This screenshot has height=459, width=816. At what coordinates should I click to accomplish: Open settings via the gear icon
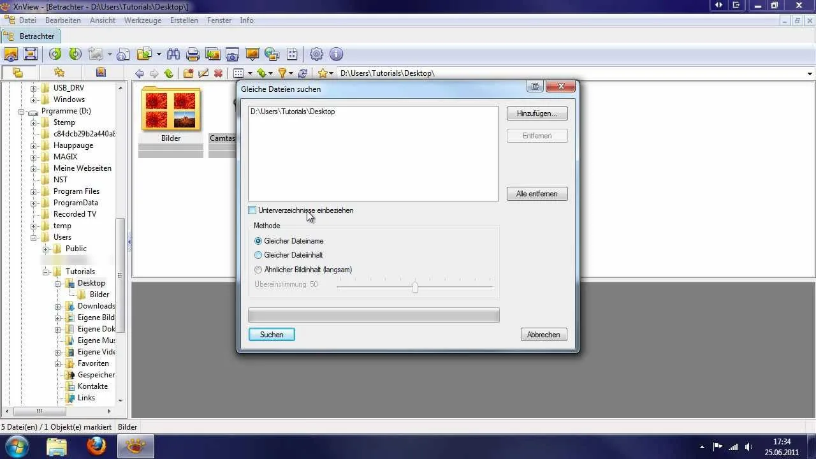[316, 54]
